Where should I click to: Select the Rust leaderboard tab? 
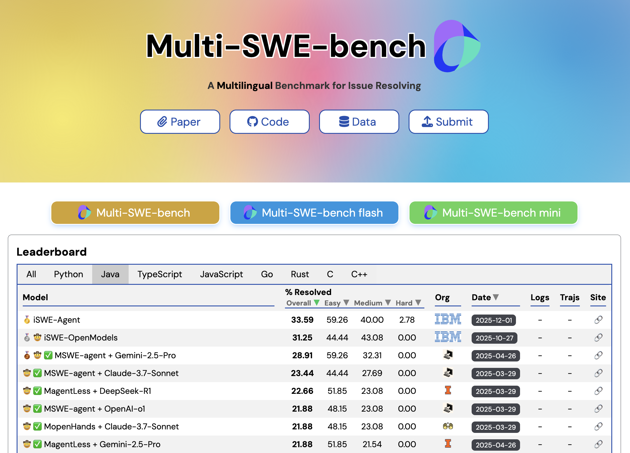click(x=300, y=274)
